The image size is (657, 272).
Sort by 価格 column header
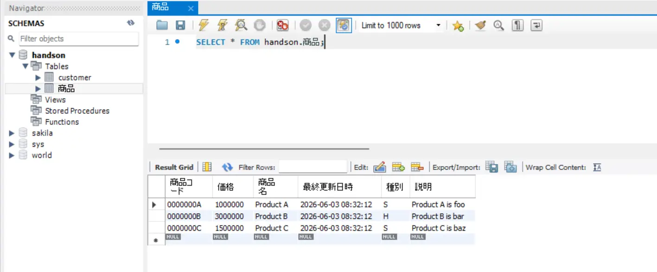[232, 187]
